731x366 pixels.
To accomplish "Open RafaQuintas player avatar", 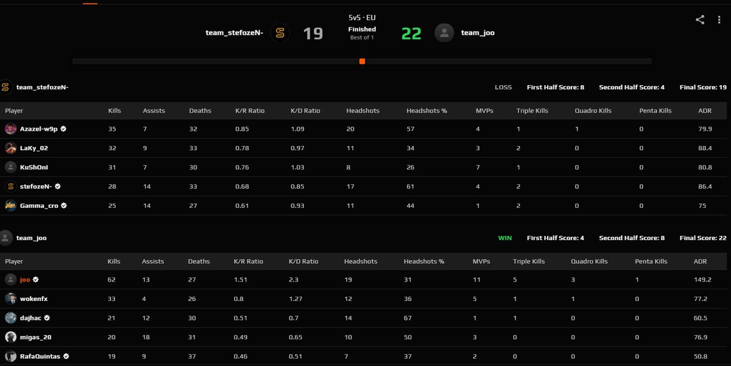I will pos(10,356).
